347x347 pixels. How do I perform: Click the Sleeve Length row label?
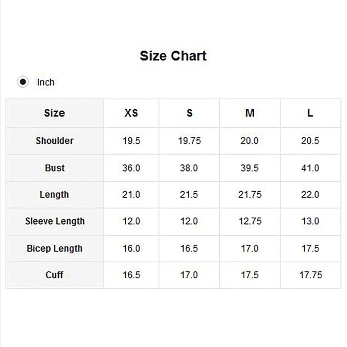point(55,221)
